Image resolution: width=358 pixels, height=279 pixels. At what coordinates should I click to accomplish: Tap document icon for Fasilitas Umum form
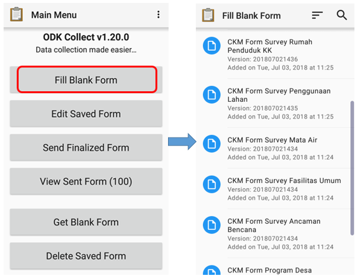click(x=212, y=184)
